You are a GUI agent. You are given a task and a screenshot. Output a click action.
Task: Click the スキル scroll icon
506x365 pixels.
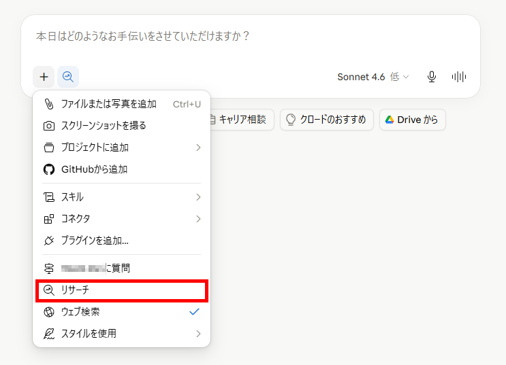49,197
